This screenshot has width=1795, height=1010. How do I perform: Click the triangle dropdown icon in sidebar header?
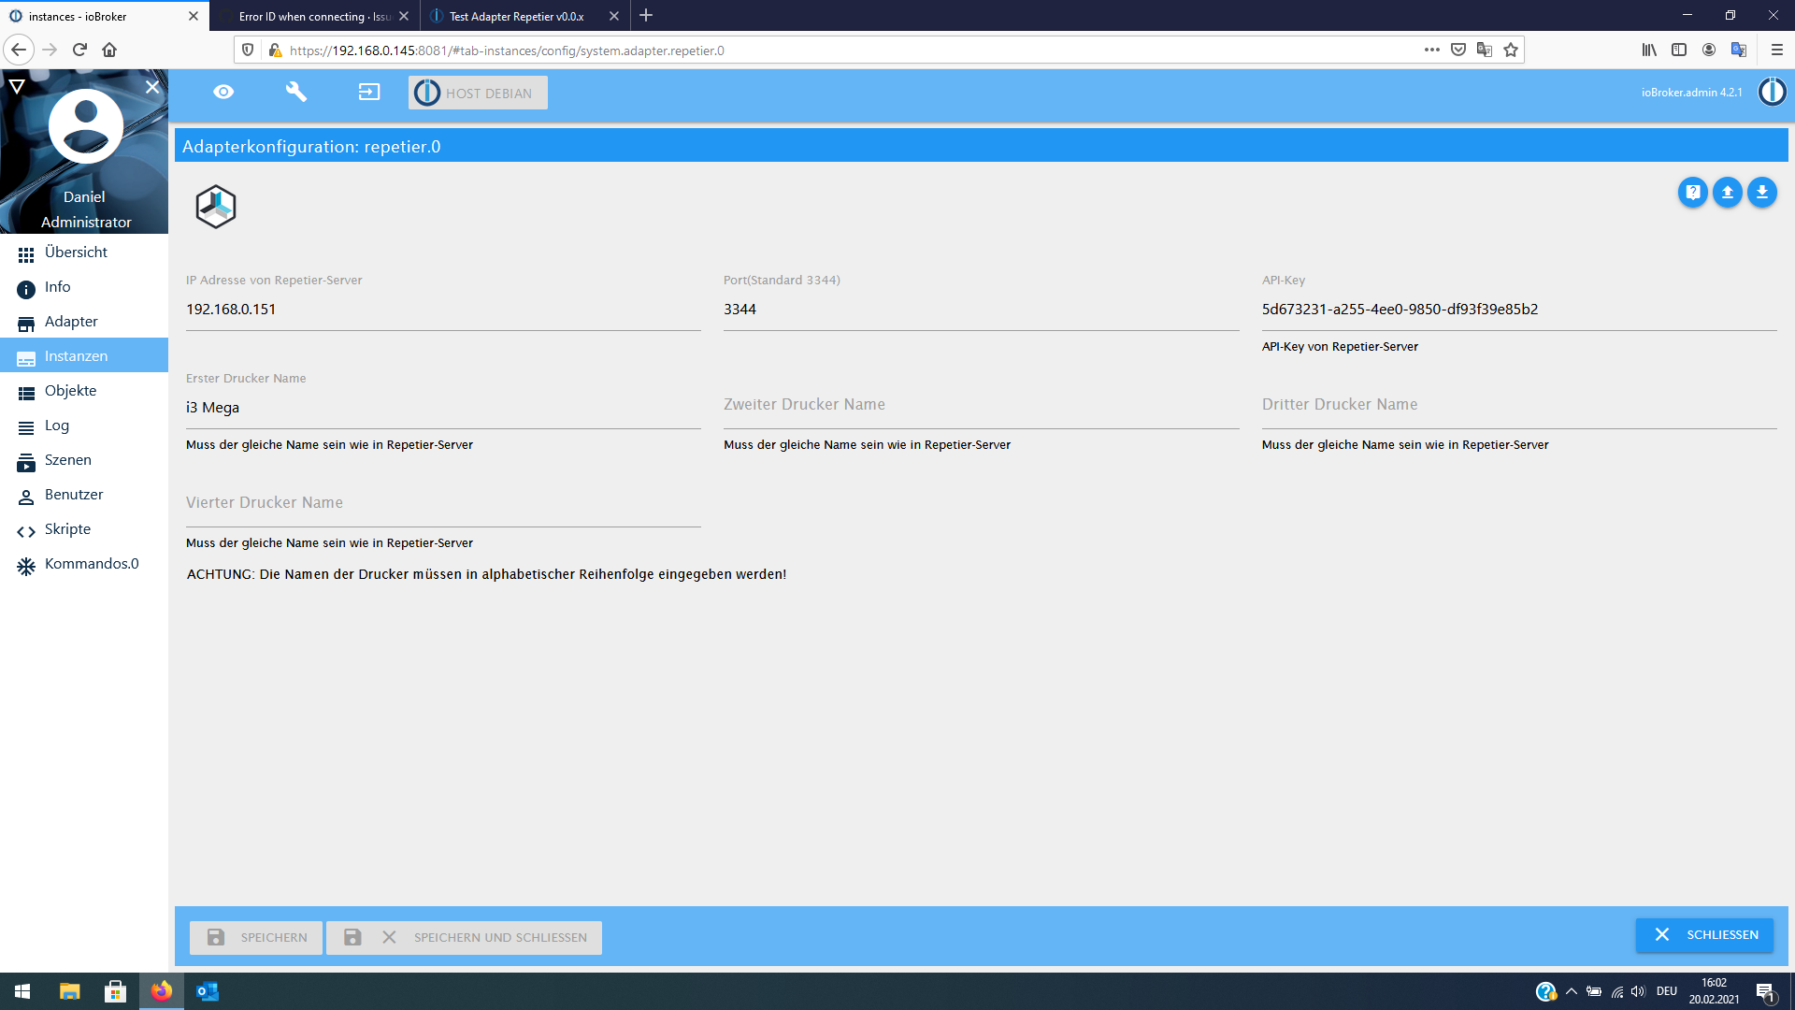(17, 86)
